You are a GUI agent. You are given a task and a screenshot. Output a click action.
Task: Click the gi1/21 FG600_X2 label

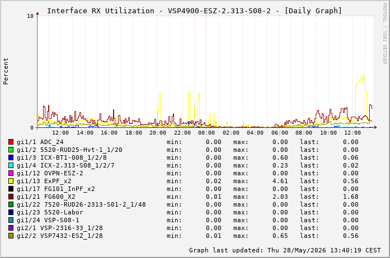pyautogui.click(x=46, y=197)
